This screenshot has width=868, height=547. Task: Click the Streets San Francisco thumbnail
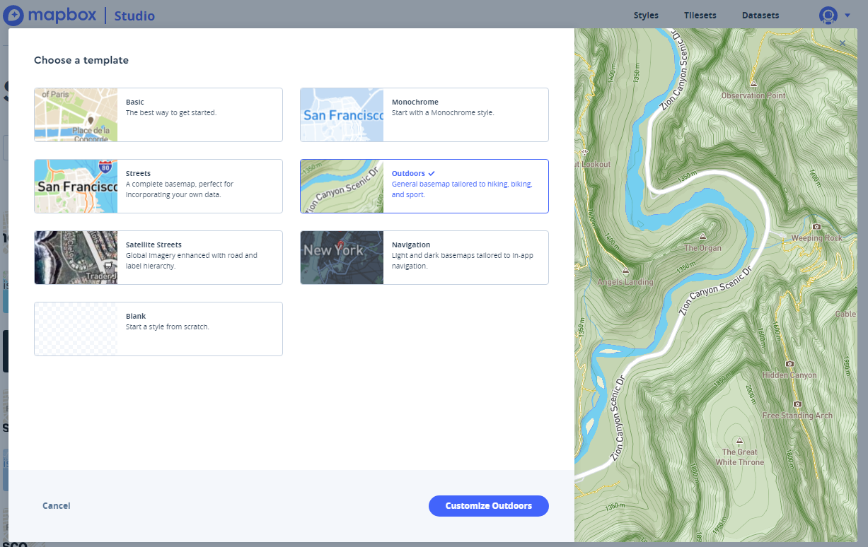[76, 186]
